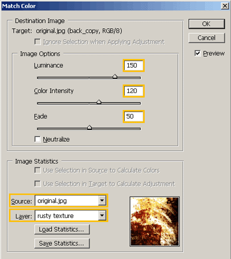Screen dimensions: 231x259
Task: Click the Fade slider handle
Action: tap(90, 127)
